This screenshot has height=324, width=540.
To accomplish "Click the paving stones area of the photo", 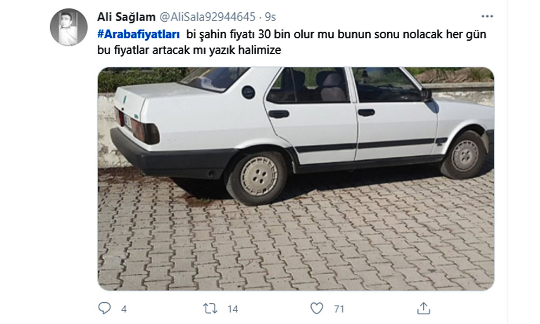I will (x=296, y=245).
